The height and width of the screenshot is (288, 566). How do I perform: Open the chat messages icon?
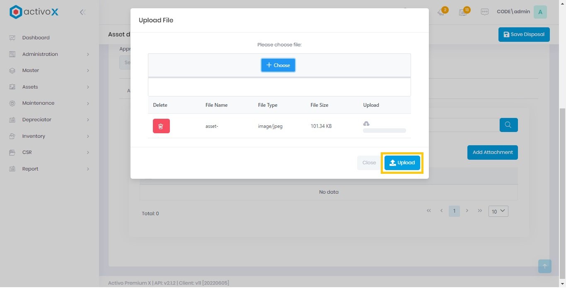tap(484, 12)
